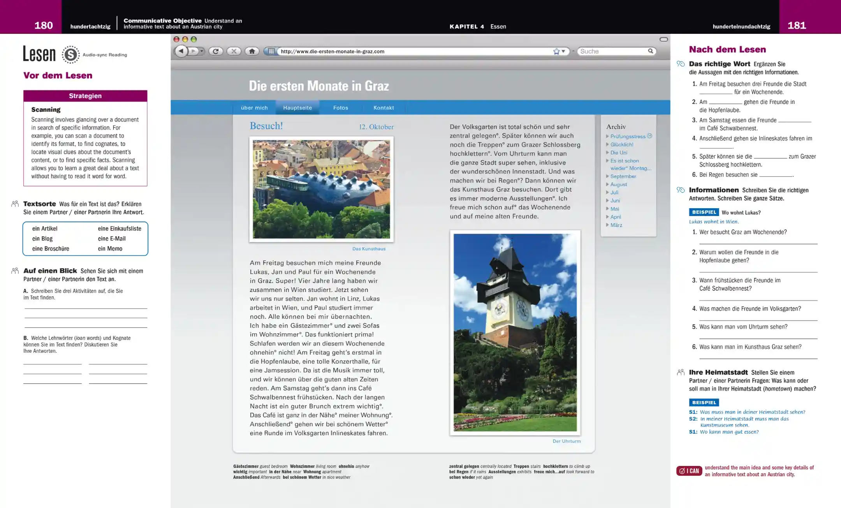Click the magnifier search icon
Image resolution: width=841 pixels, height=508 pixels.
(x=650, y=51)
